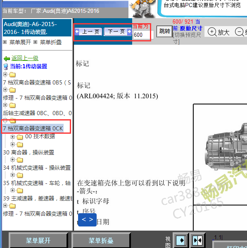Screen dimensions: 247x248
Task: Click the bottom 菜单折叠 button
Action: pyautogui.click(x=101, y=241)
